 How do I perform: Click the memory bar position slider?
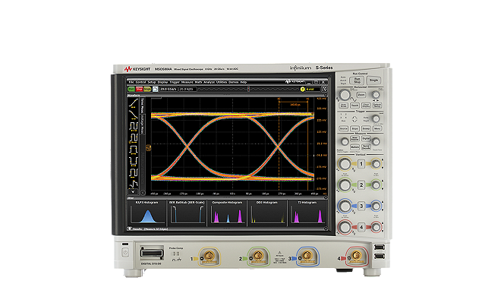click(248, 89)
